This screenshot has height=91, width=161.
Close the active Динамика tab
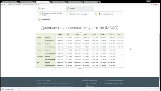(x=48, y=2)
